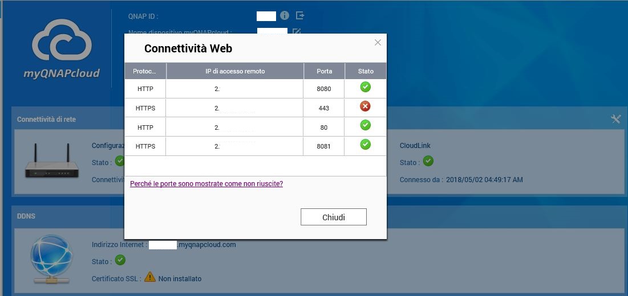Select the HTTPS port 443 table row
628x296 pixels.
(235, 108)
